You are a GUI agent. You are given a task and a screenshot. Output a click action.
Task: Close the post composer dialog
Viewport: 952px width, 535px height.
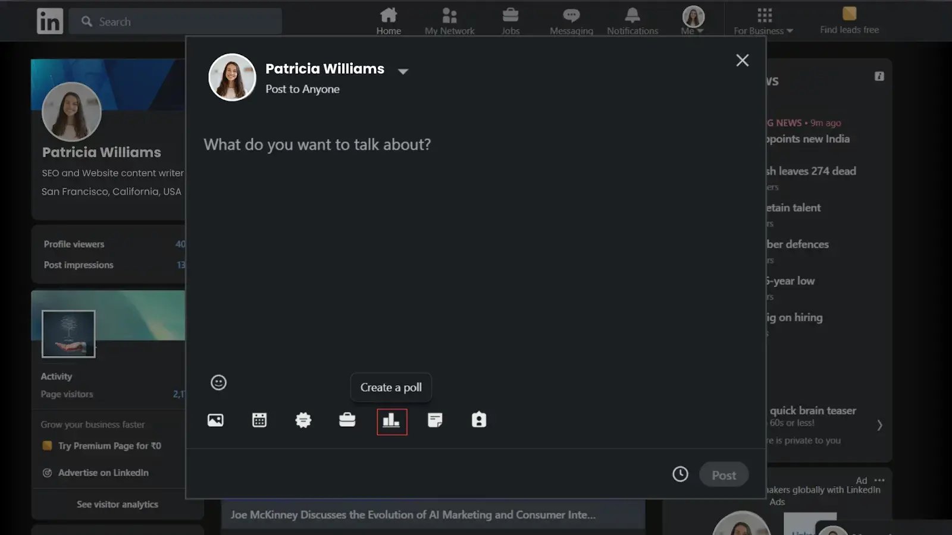(742, 60)
